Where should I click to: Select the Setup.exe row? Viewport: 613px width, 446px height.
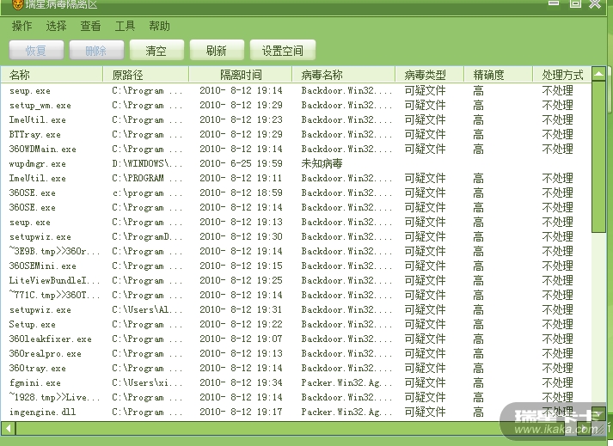(296, 324)
